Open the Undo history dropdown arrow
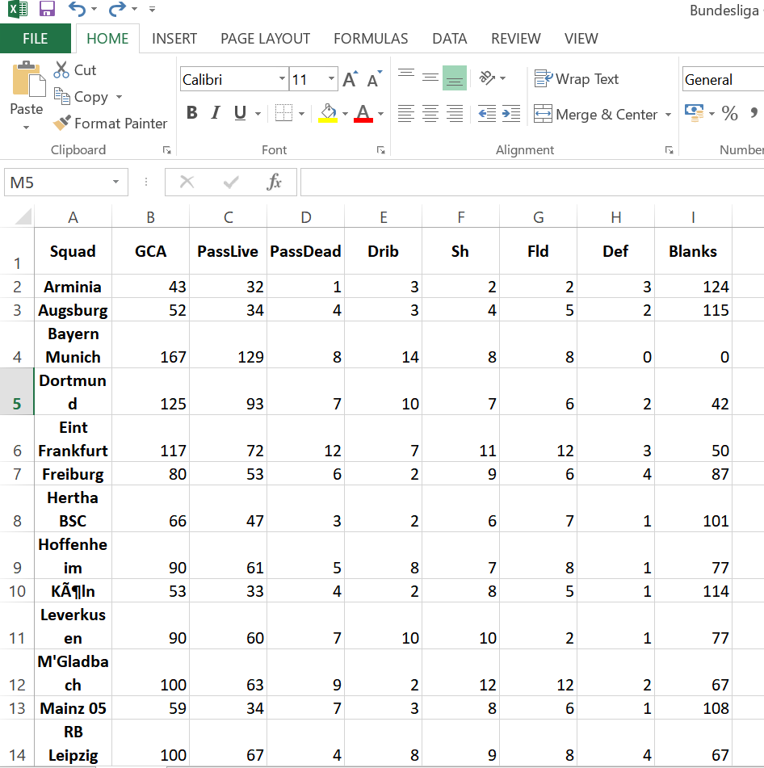Image resolution: width=764 pixels, height=768 pixels. [94, 10]
